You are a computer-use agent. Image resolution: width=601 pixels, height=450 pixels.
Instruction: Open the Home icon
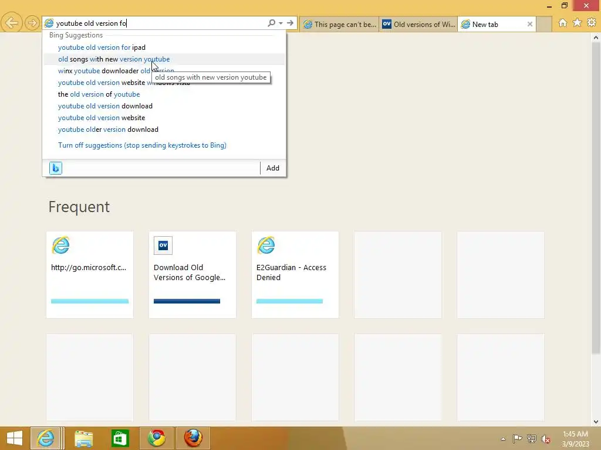(x=563, y=23)
